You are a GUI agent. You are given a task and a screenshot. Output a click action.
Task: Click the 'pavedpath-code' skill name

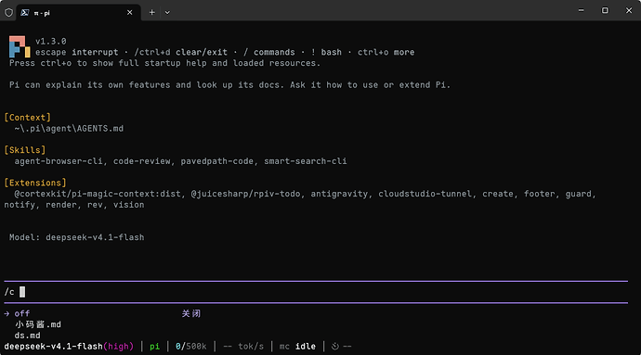216,161
